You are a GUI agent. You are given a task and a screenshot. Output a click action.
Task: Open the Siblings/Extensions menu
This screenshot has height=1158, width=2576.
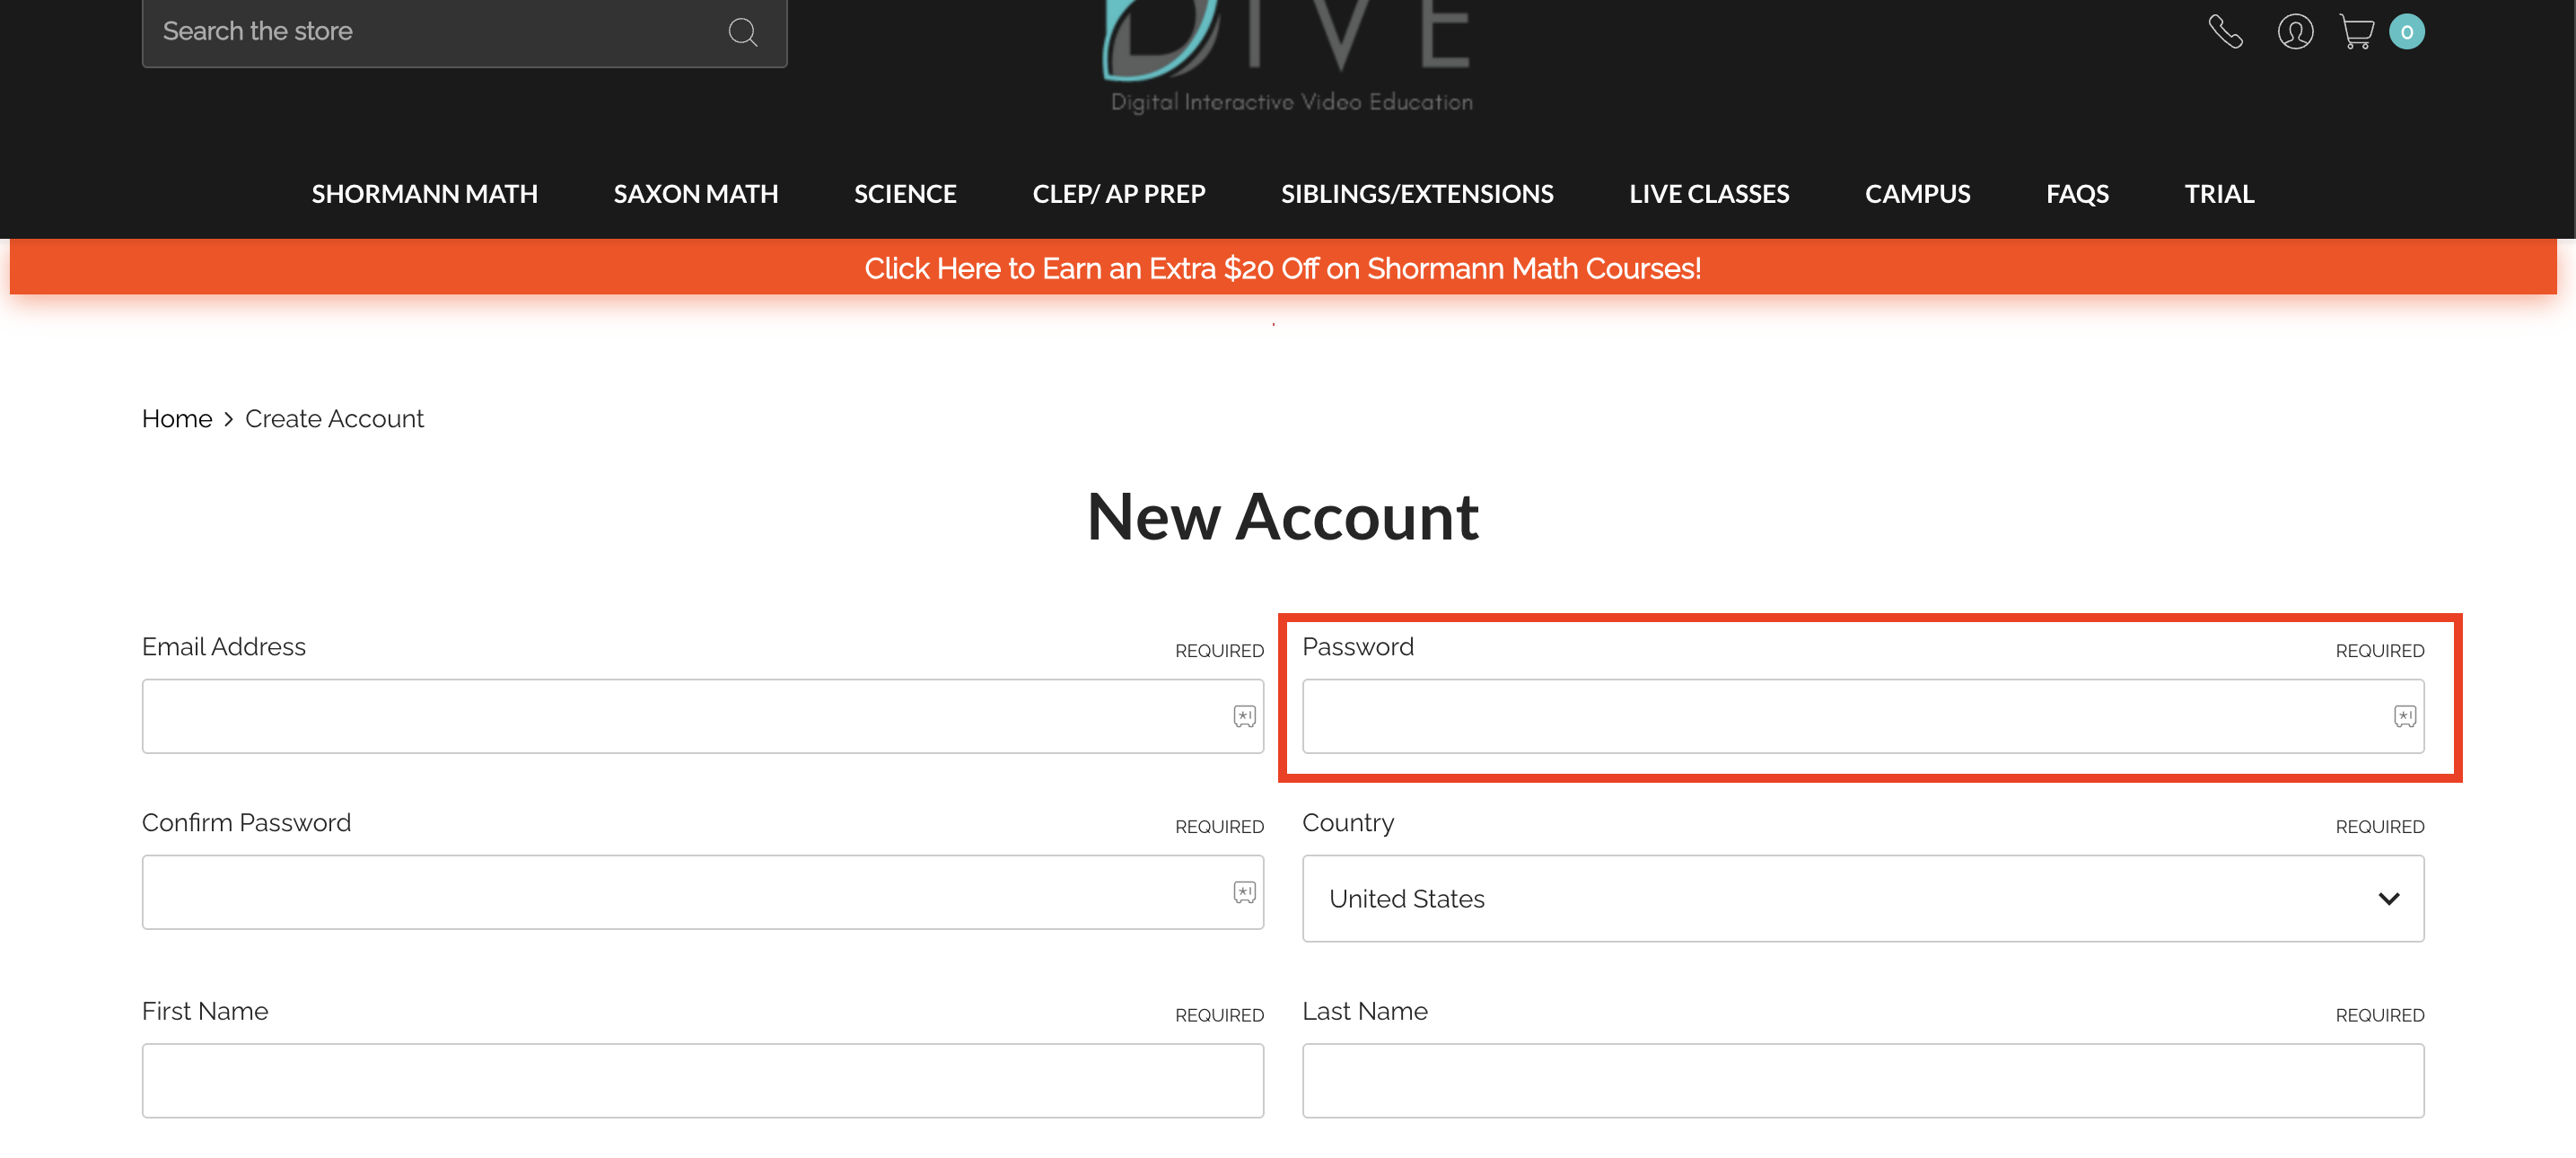(x=1417, y=194)
